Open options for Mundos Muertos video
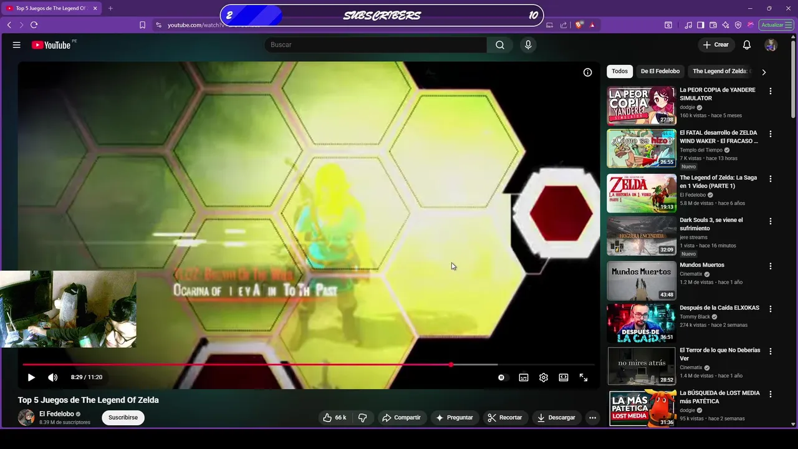Screen dimensions: 798x449 click(x=771, y=266)
